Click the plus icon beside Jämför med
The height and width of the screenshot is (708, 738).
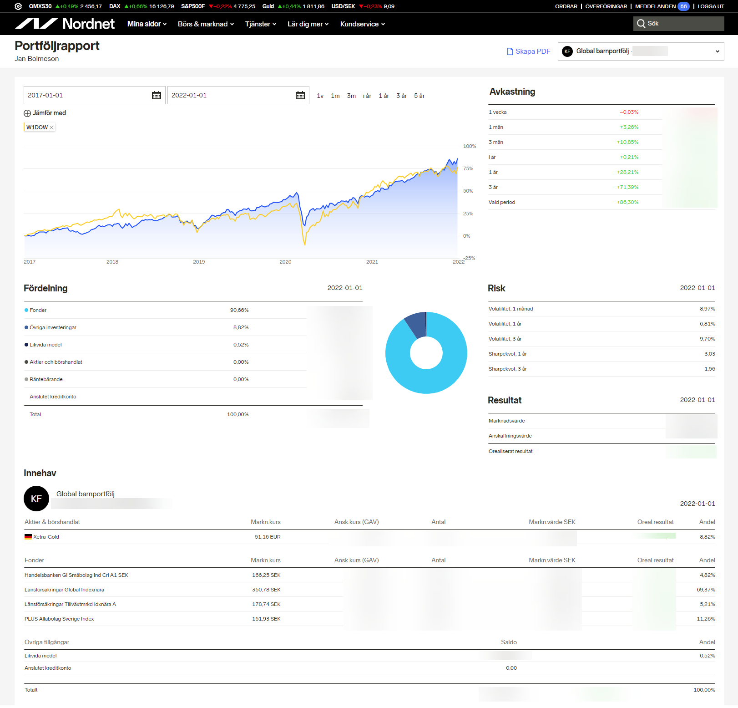27,113
